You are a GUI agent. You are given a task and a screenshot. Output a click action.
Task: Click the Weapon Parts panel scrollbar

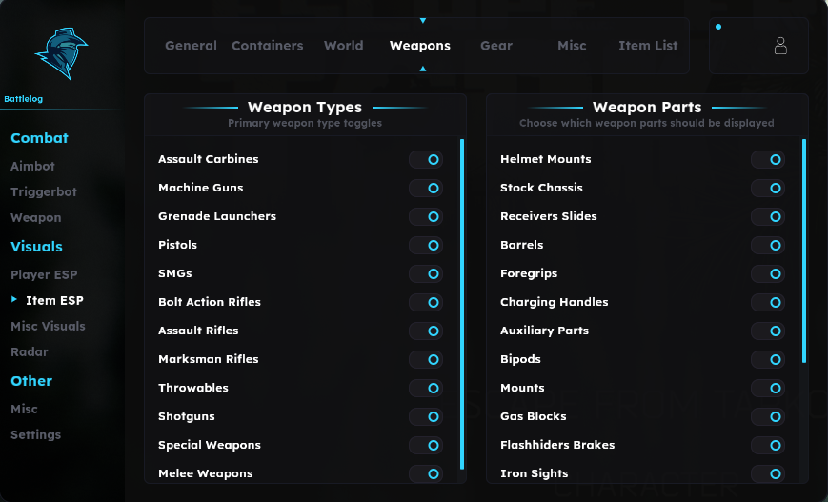pyautogui.click(x=804, y=251)
